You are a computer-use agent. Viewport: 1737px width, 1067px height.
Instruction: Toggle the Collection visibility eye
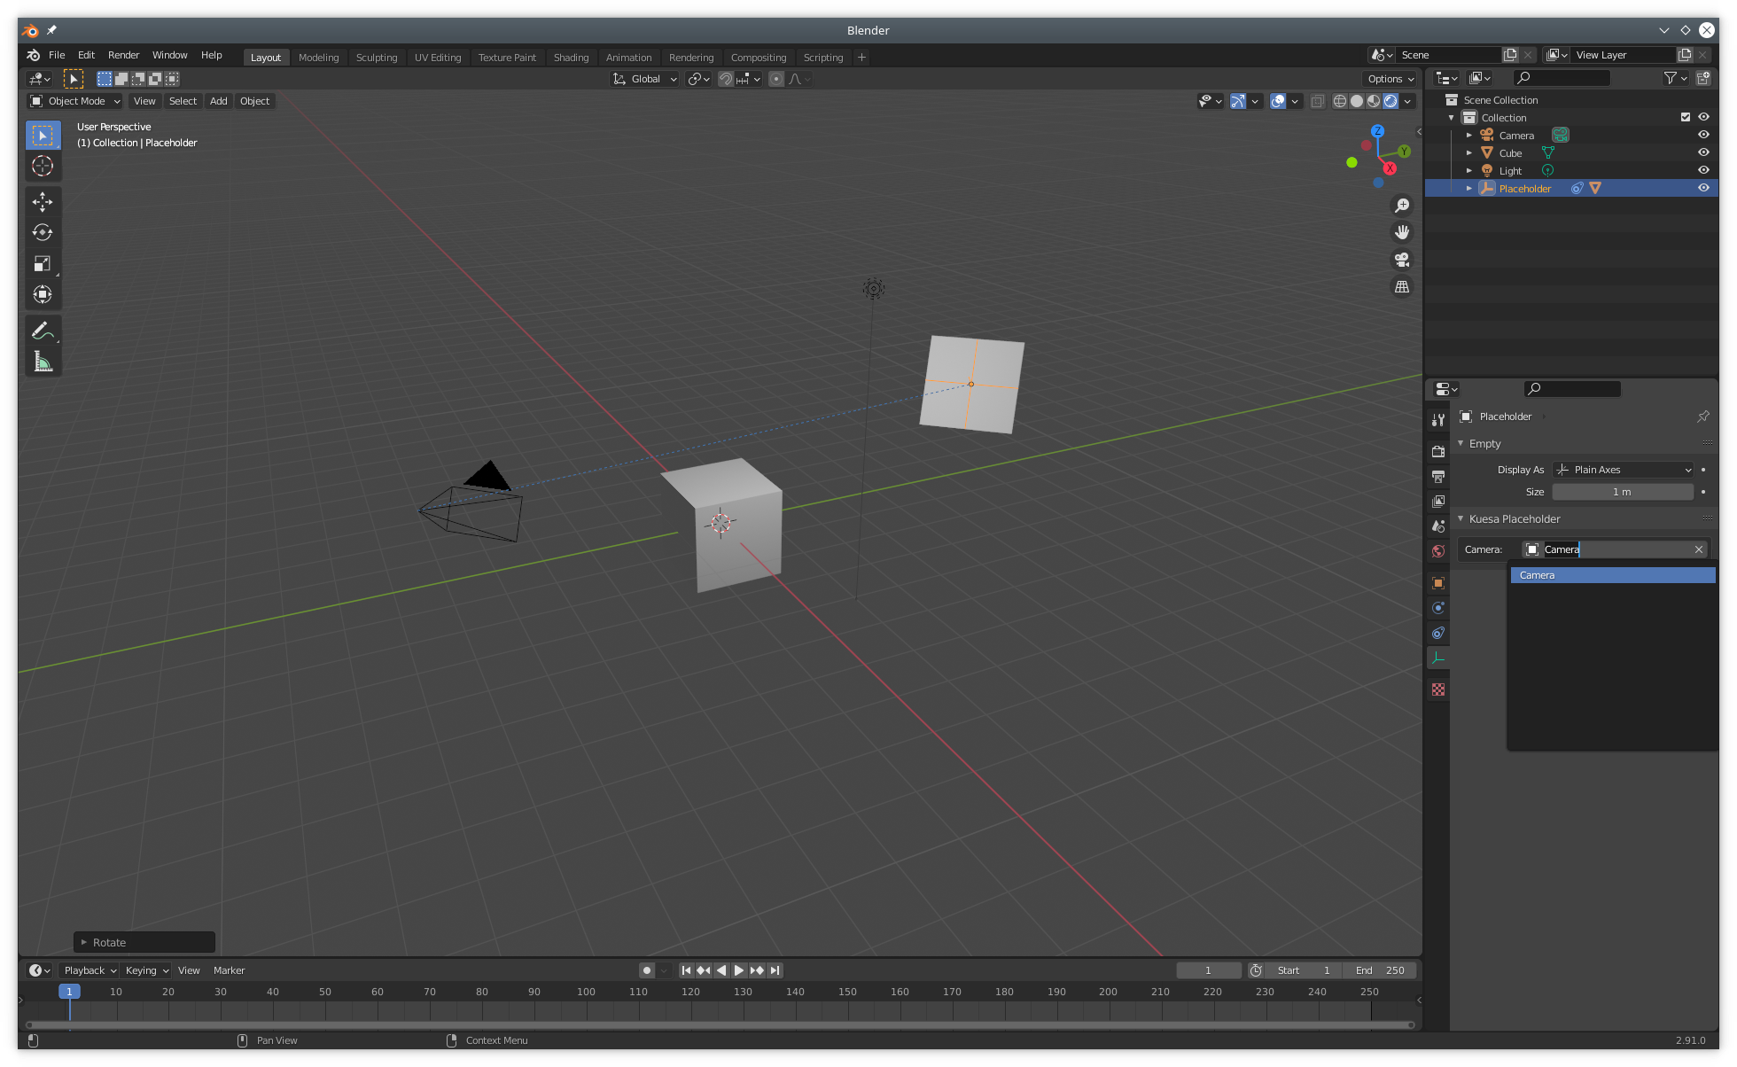(x=1703, y=117)
